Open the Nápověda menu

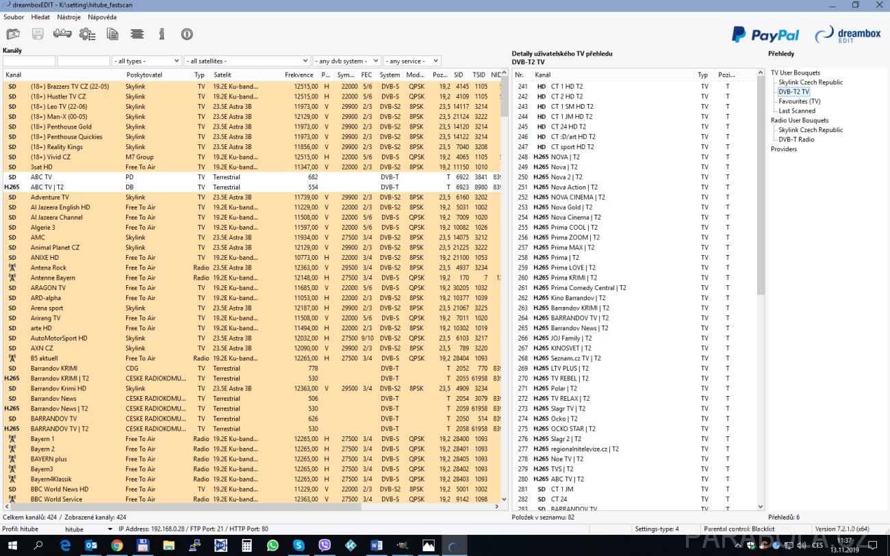point(102,17)
